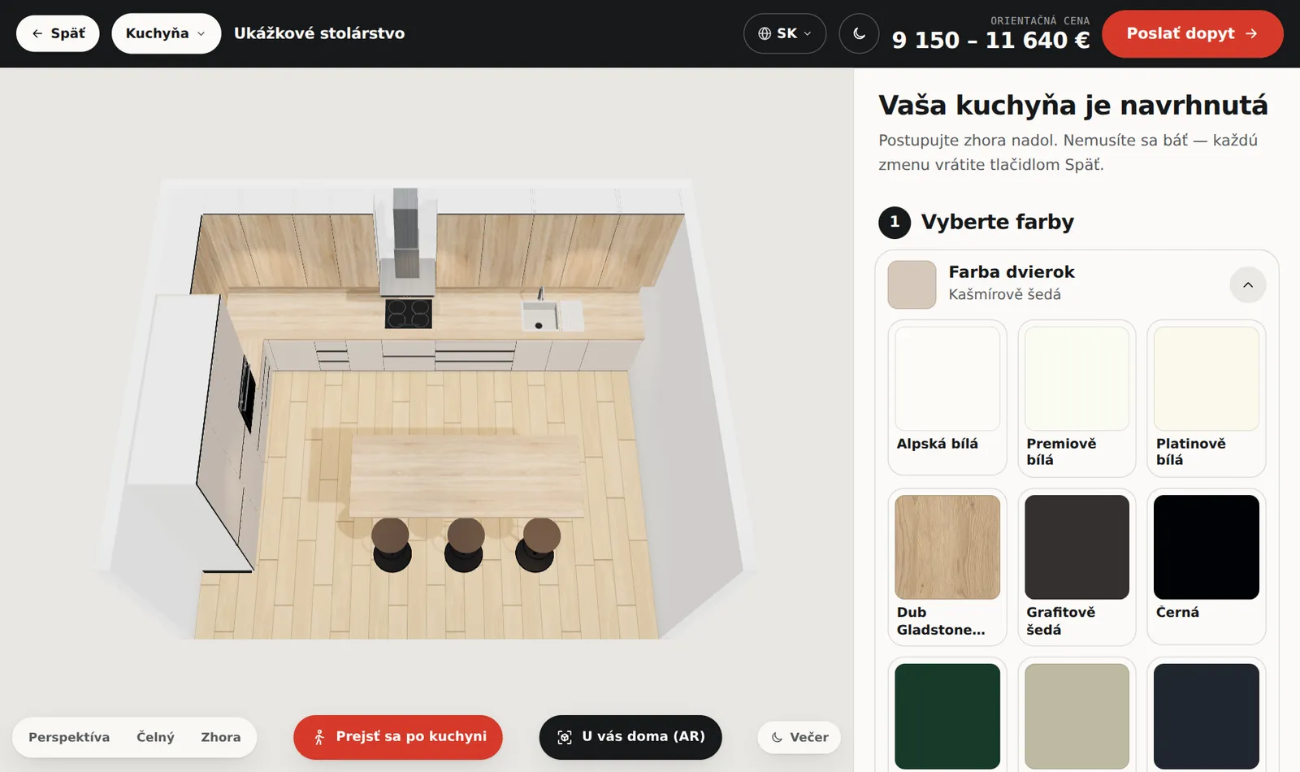The height and width of the screenshot is (772, 1300).
Task: Send inquiry via Poslať dopyt button
Action: click(x=1192, y=33)
